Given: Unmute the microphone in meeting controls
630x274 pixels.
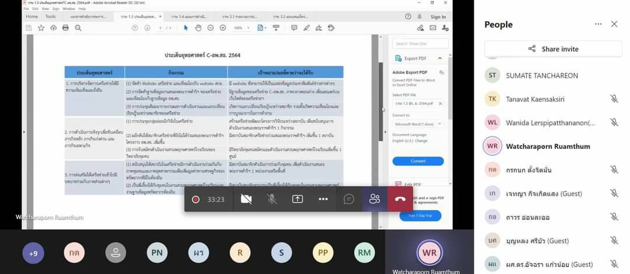Looking at the screenshot, I should 272,199.
